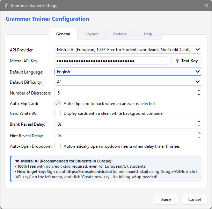The height and width of the screenshot is (209, 212).
Task: Switch to the General tab
Action: pos(63,34)
